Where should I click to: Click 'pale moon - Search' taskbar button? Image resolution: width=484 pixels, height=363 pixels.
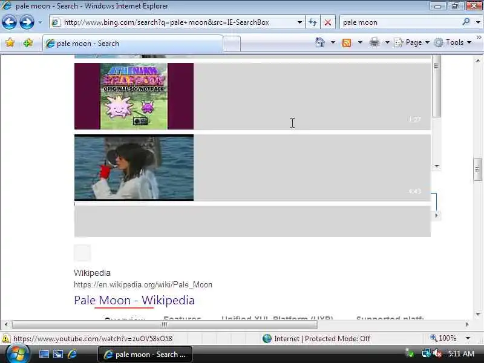pos(145,355)
